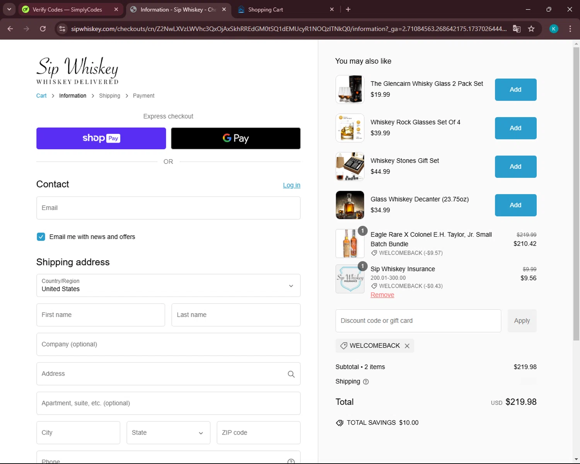This screenshot has width=580, height=464.
Task: Click the page vertical scrollbar
Action: [x=576, y=193]
